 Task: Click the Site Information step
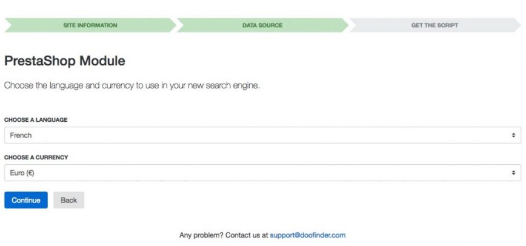tap(90, 25)
